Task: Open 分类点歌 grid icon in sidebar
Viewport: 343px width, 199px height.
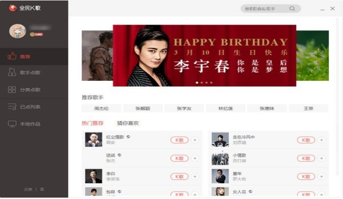Action: (x=12, y=89)
